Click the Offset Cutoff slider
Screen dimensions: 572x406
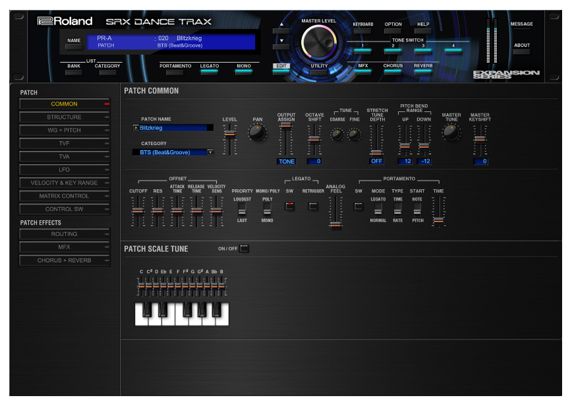pos(138,212)
